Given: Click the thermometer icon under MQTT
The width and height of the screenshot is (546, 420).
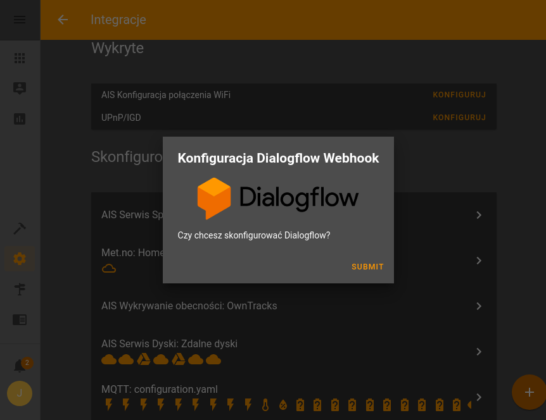Looking at the screenshot, I should pos(265,405).
